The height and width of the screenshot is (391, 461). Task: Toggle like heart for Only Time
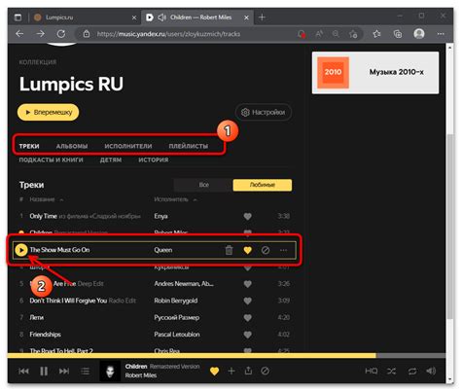tap(247, 216)
